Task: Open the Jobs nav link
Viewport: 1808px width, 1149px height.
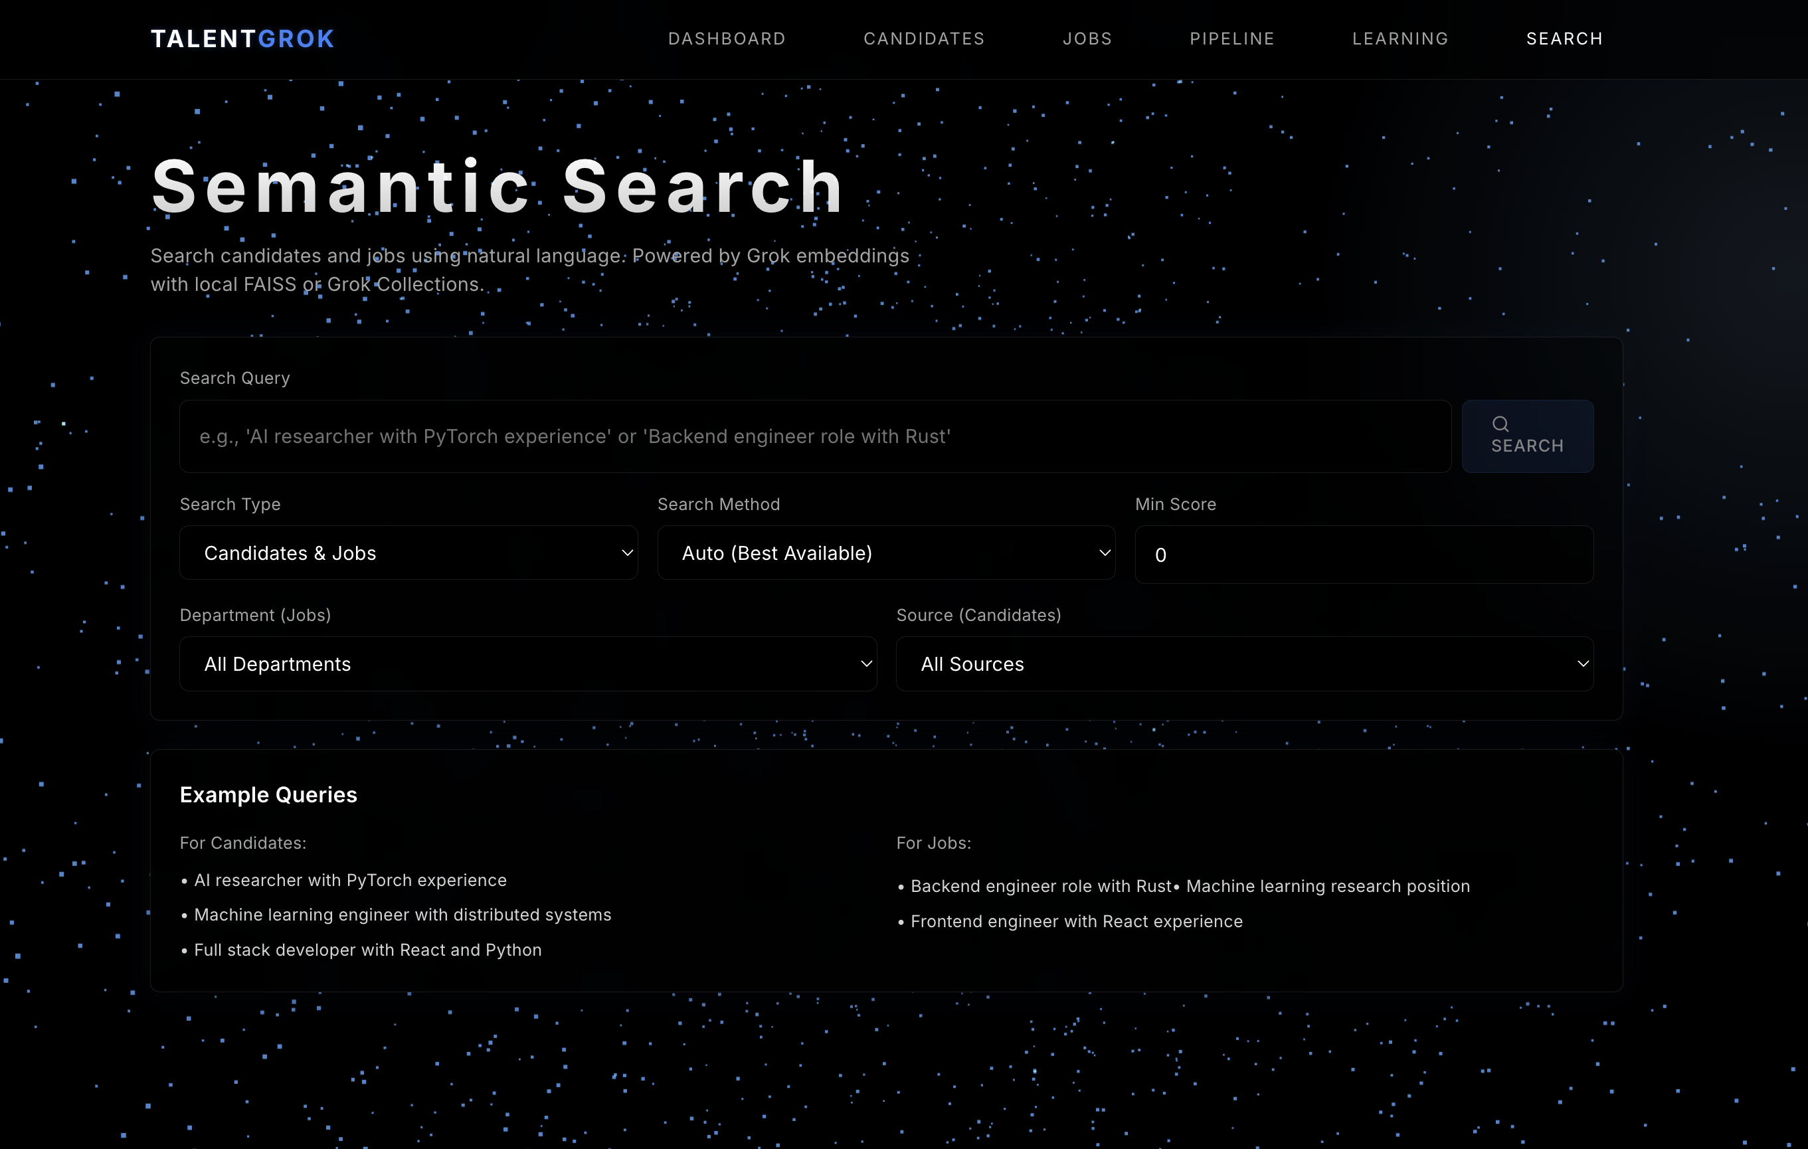Action: (x=1087, y=39)
